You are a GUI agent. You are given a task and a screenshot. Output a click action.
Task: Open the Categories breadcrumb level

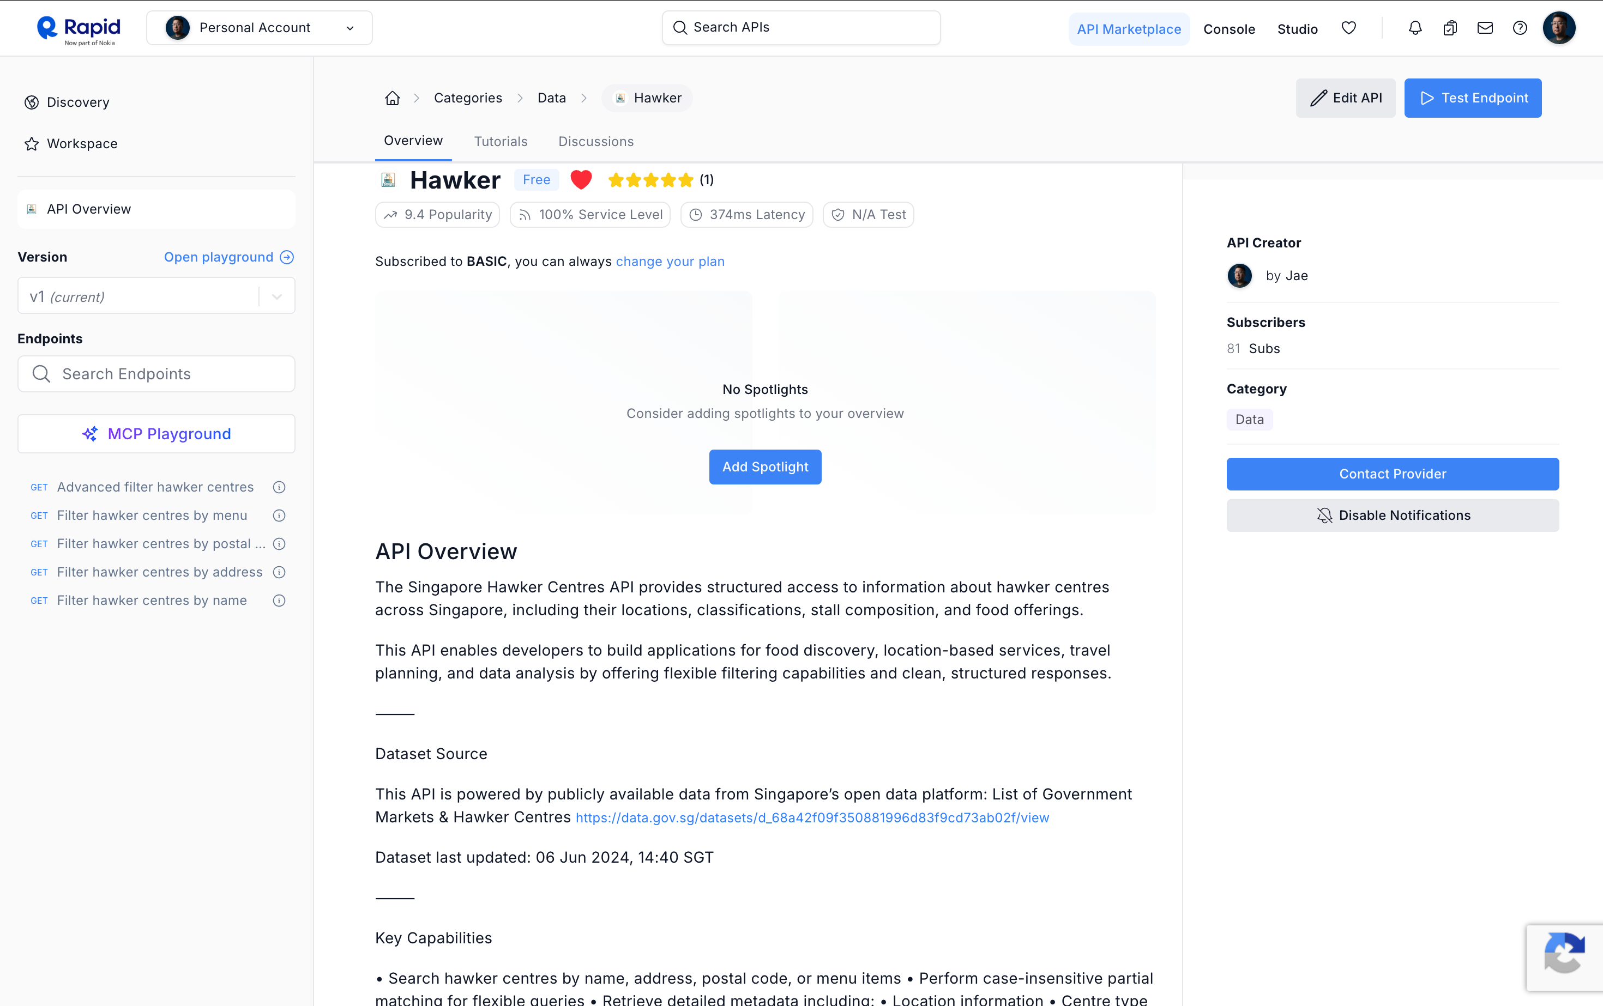coord(467,98)
